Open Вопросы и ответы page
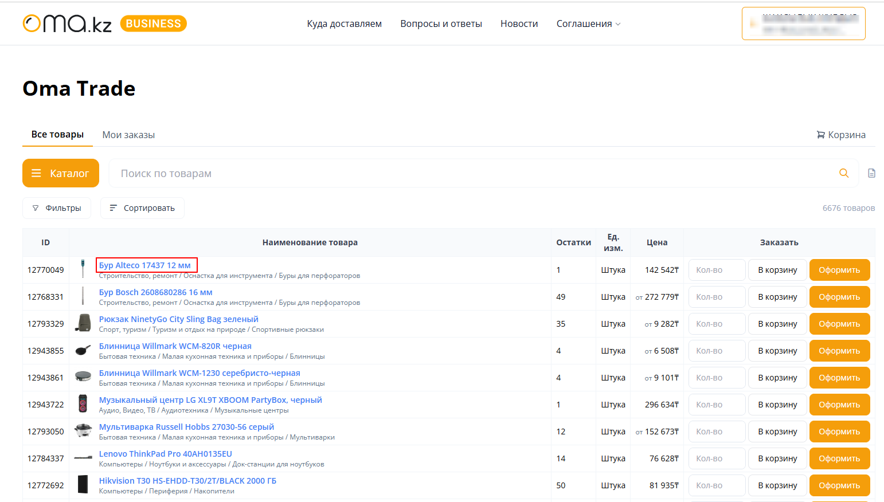 (441, 23)
